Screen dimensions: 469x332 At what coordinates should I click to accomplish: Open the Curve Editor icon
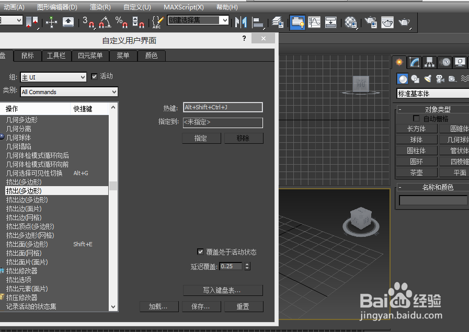314,22
